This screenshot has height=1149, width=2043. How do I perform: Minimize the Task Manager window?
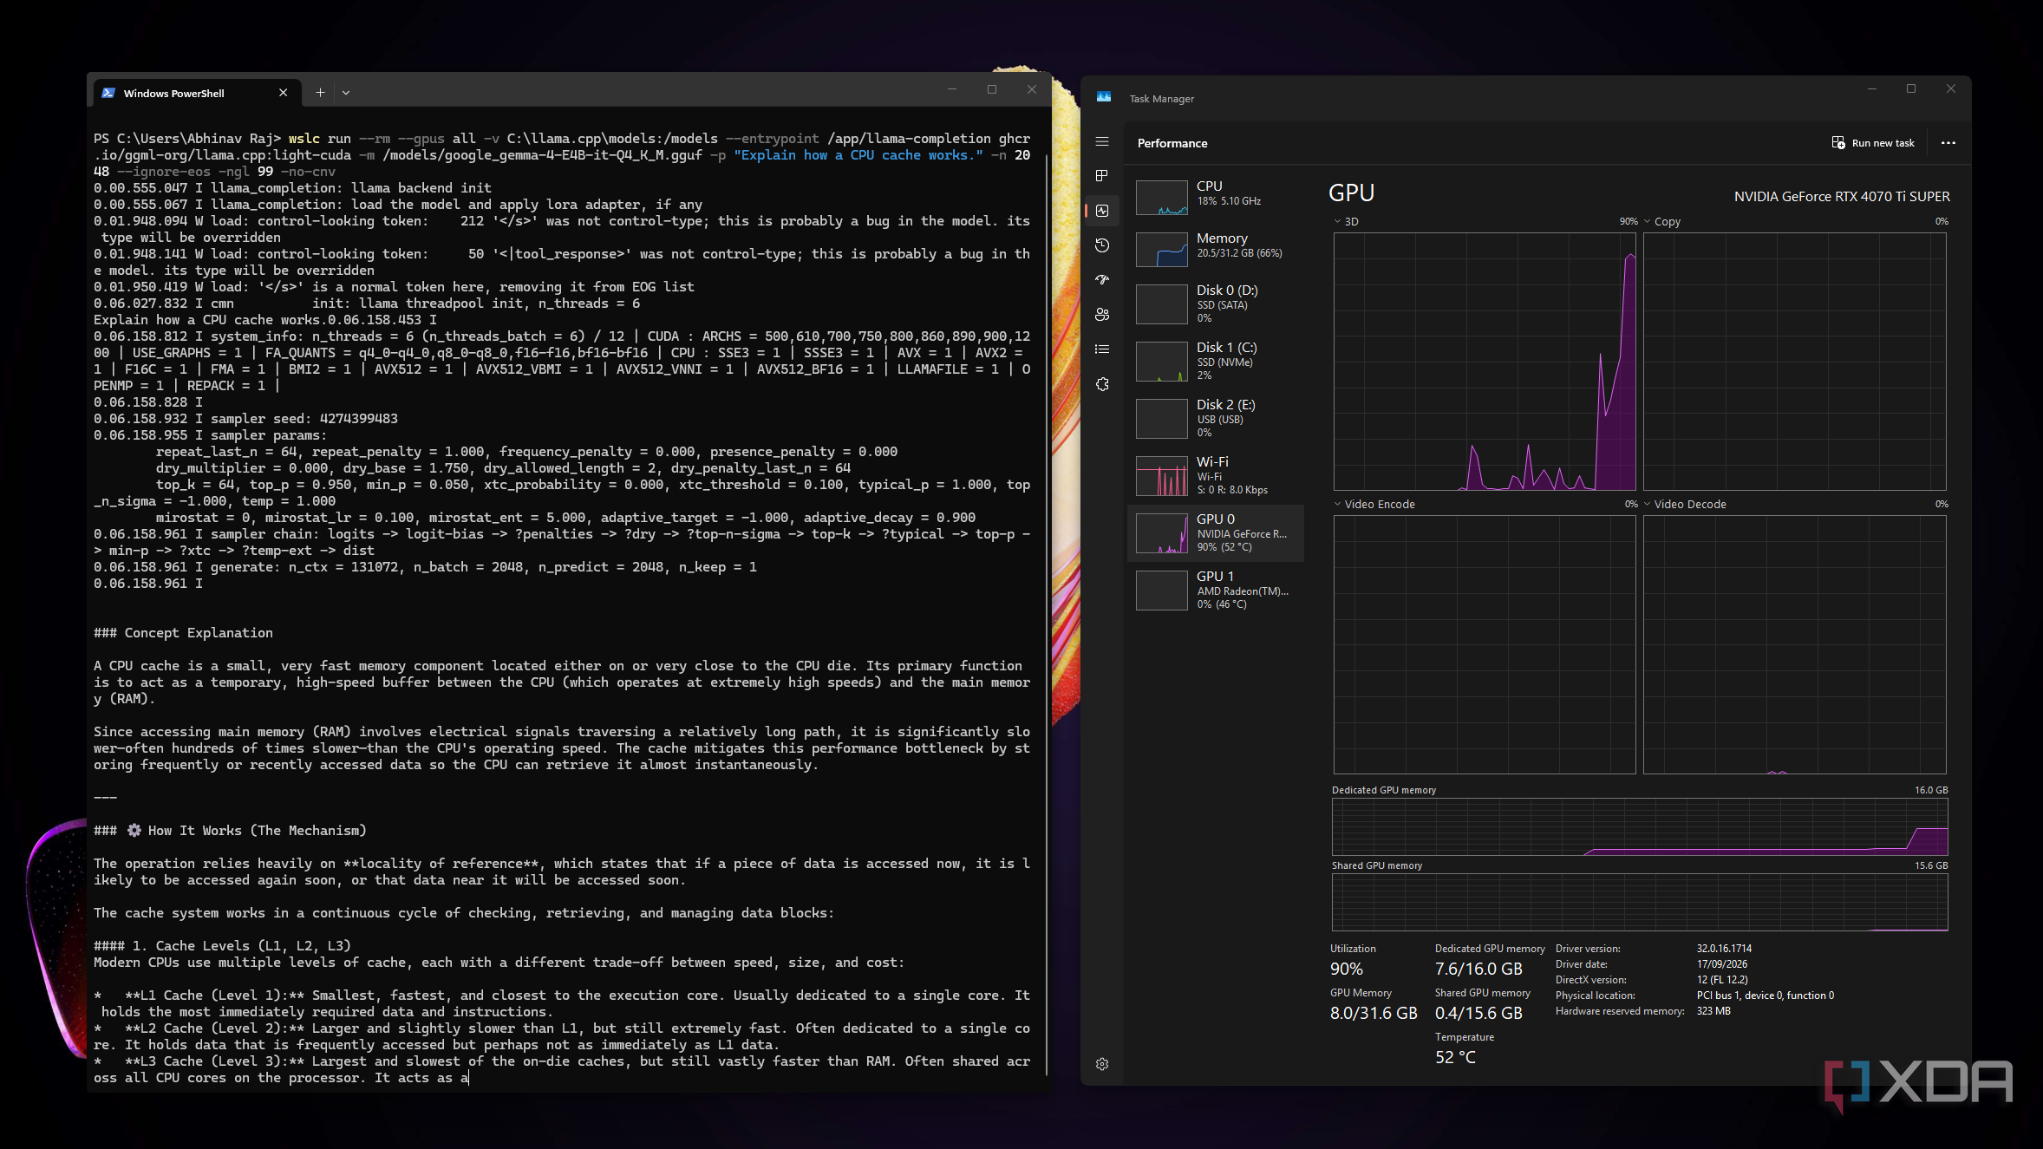pos(1871,89)
